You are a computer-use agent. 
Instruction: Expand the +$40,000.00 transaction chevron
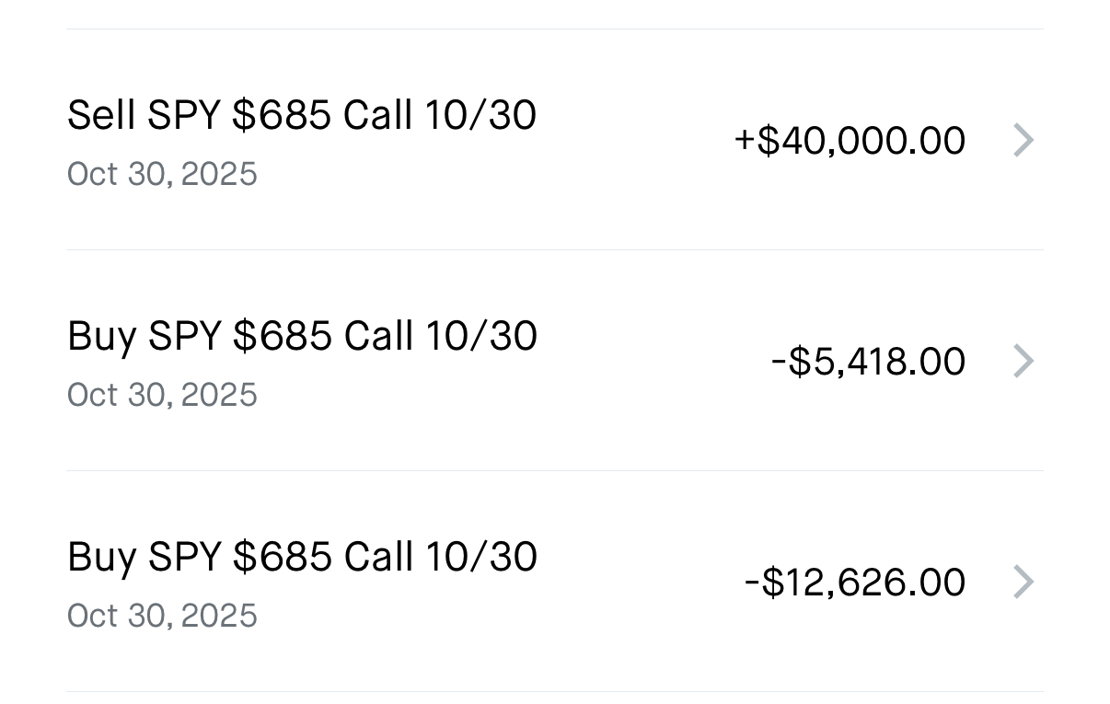pos(1023,141)
